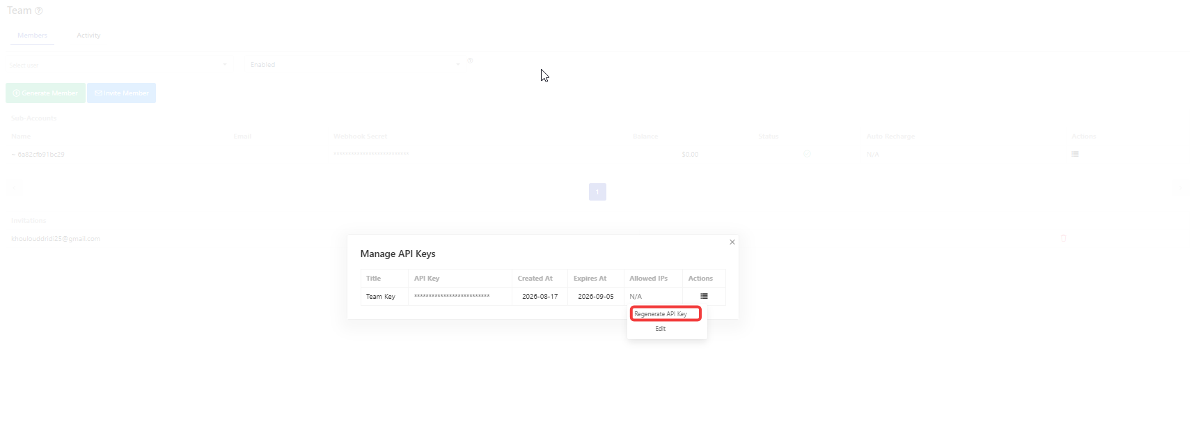Click the $0.00 balance value

pos(690,155)
